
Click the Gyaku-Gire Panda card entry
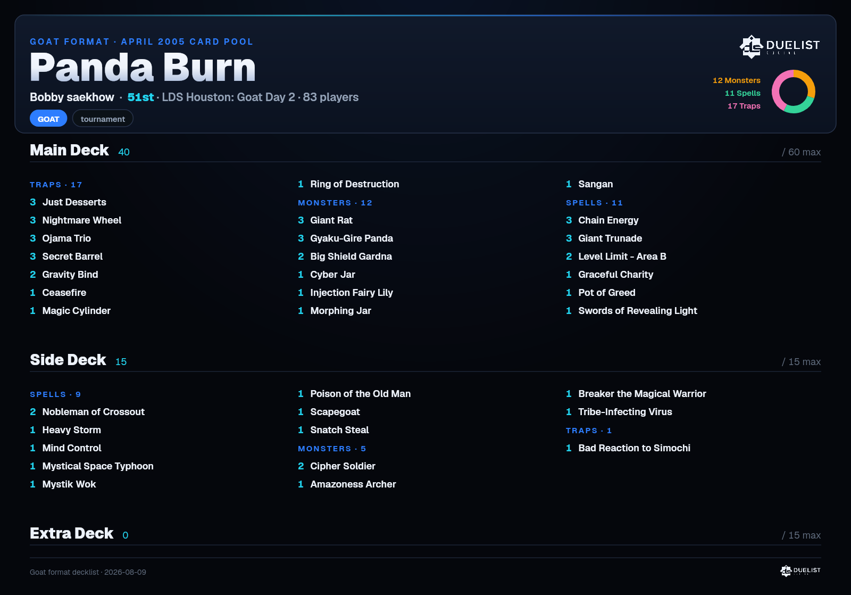346,238
